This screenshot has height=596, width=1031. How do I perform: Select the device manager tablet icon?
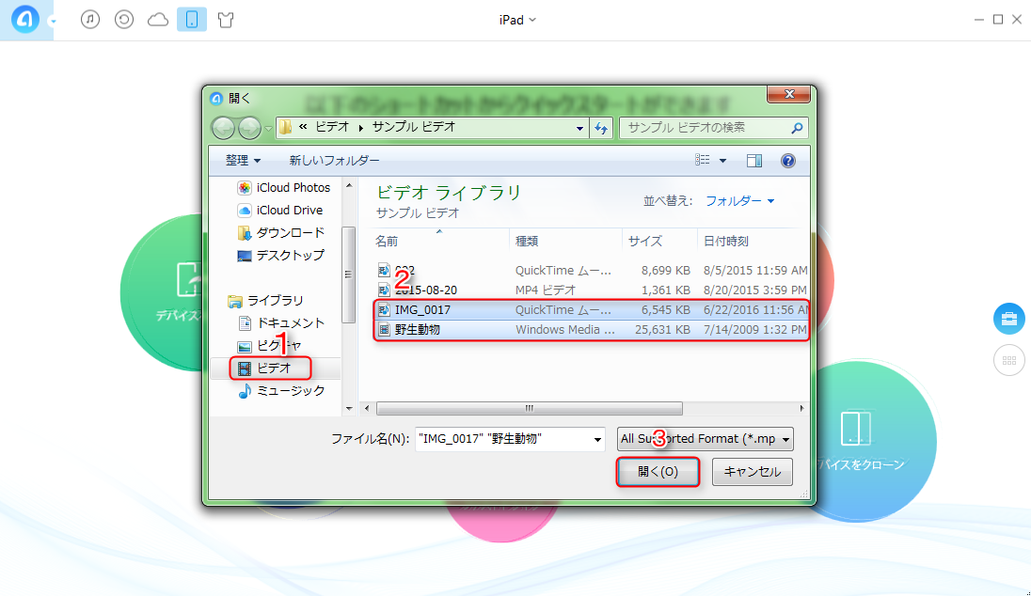(192, 20)
